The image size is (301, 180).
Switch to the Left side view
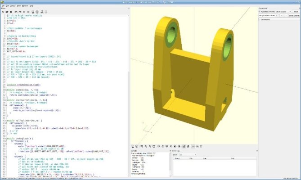tap(171, 146)
